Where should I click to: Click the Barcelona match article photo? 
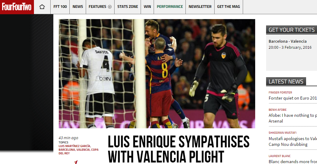(157, 74)
